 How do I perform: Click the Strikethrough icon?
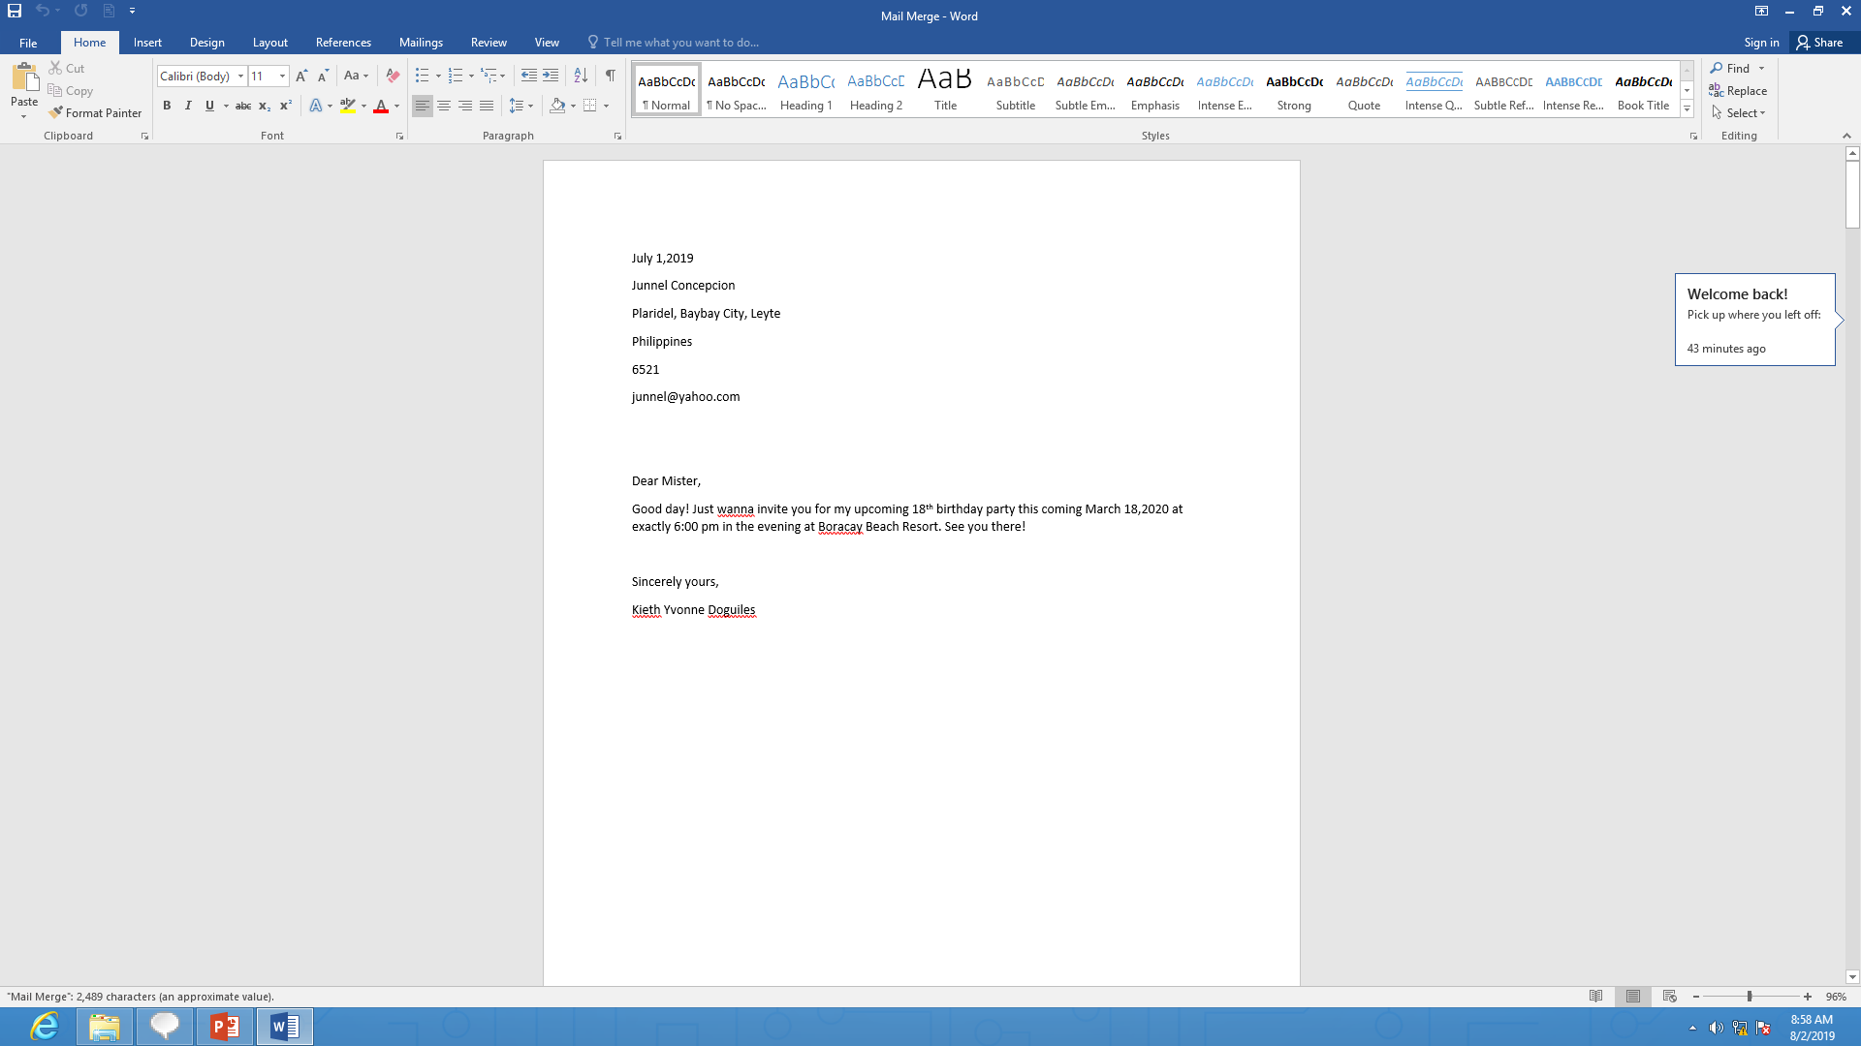(243, 106)
